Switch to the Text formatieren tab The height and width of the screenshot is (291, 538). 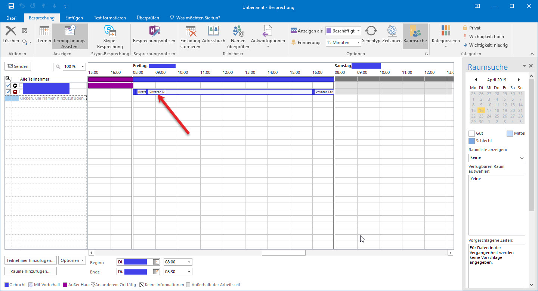[110, 18]
